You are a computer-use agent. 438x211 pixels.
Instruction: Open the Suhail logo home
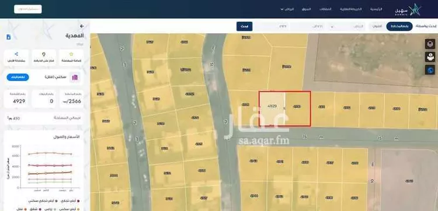point(408,10)
